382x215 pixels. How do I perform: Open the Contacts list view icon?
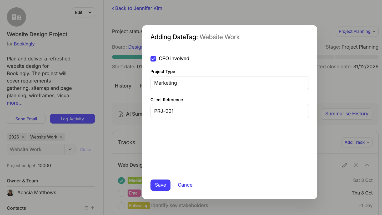click(x=86, y=208)
